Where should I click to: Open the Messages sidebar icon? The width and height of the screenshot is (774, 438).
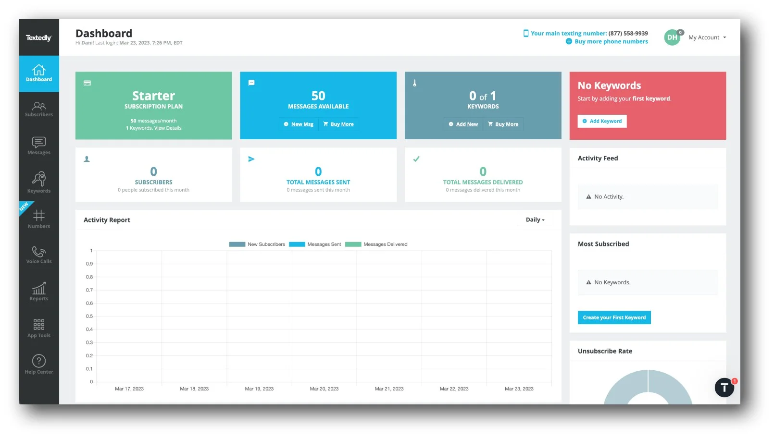pyautogui.click(x=39, y=146)
